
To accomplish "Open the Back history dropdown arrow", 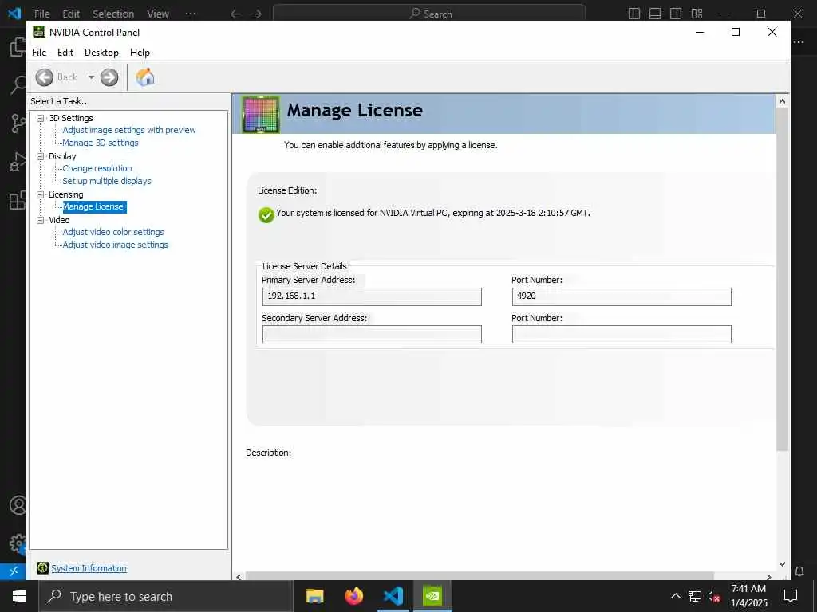I will pyautogui.click(x=91, y=77).
